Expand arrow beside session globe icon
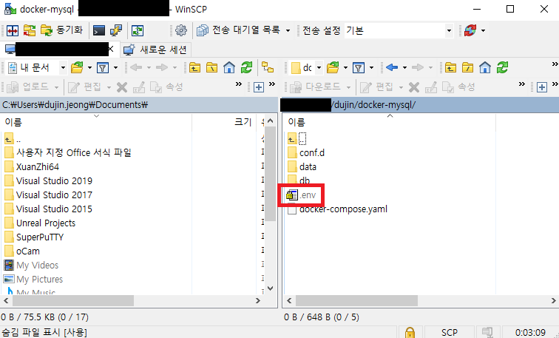 coord(483,30)
